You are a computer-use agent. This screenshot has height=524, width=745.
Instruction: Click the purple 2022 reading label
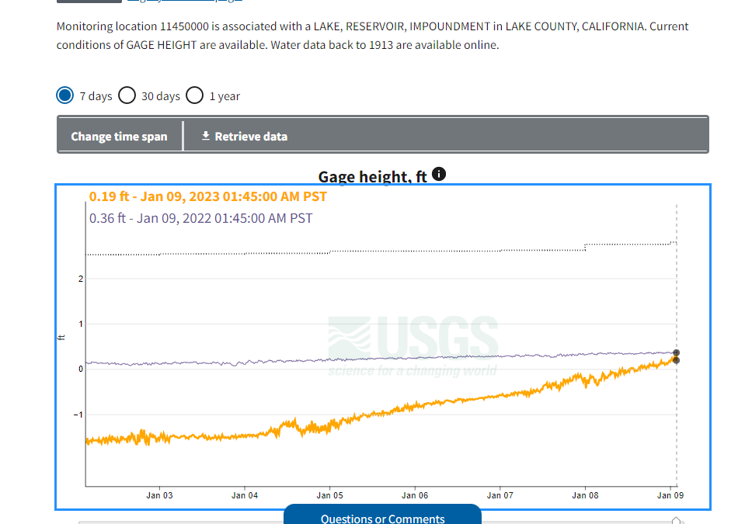point(200,218)
